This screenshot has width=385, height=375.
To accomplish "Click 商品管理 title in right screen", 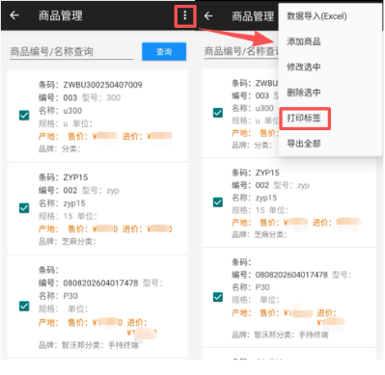I will (x=253, y=16).
